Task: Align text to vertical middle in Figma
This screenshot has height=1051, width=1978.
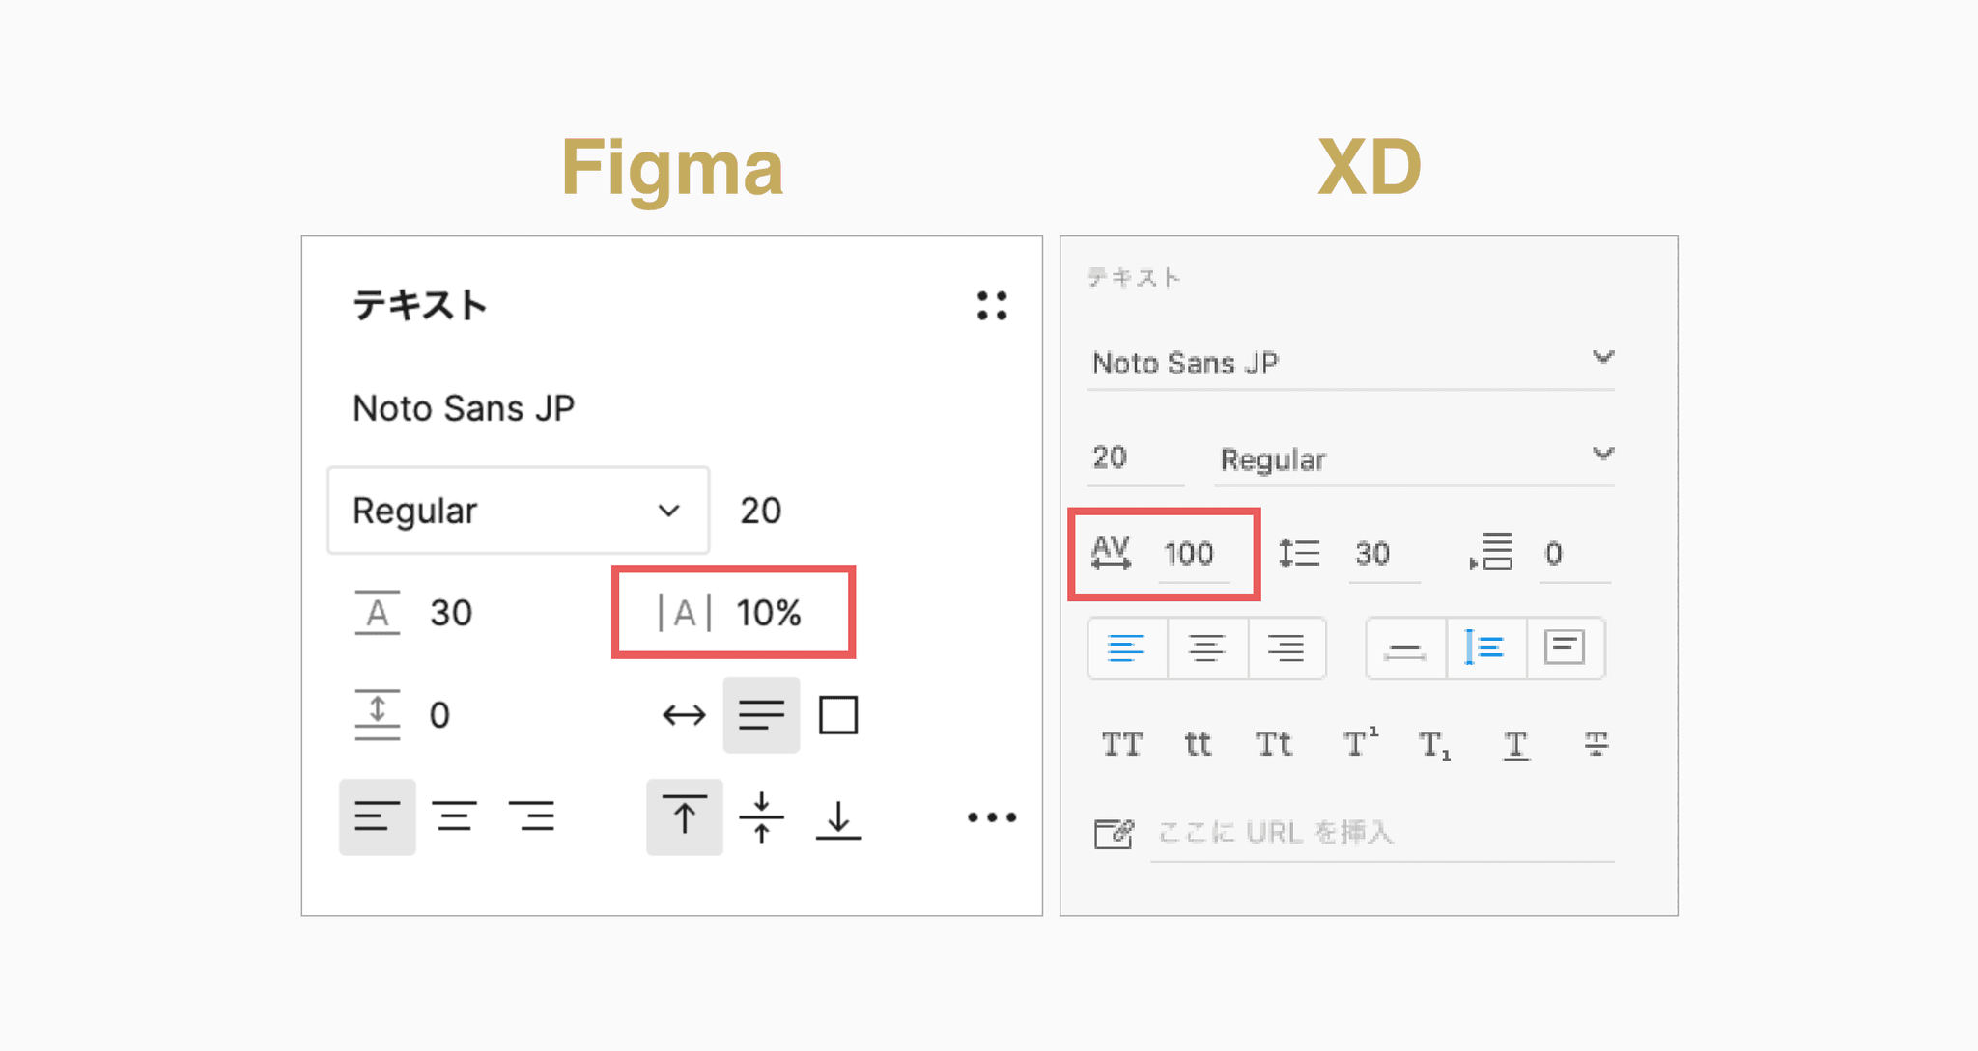Action: 761,817
